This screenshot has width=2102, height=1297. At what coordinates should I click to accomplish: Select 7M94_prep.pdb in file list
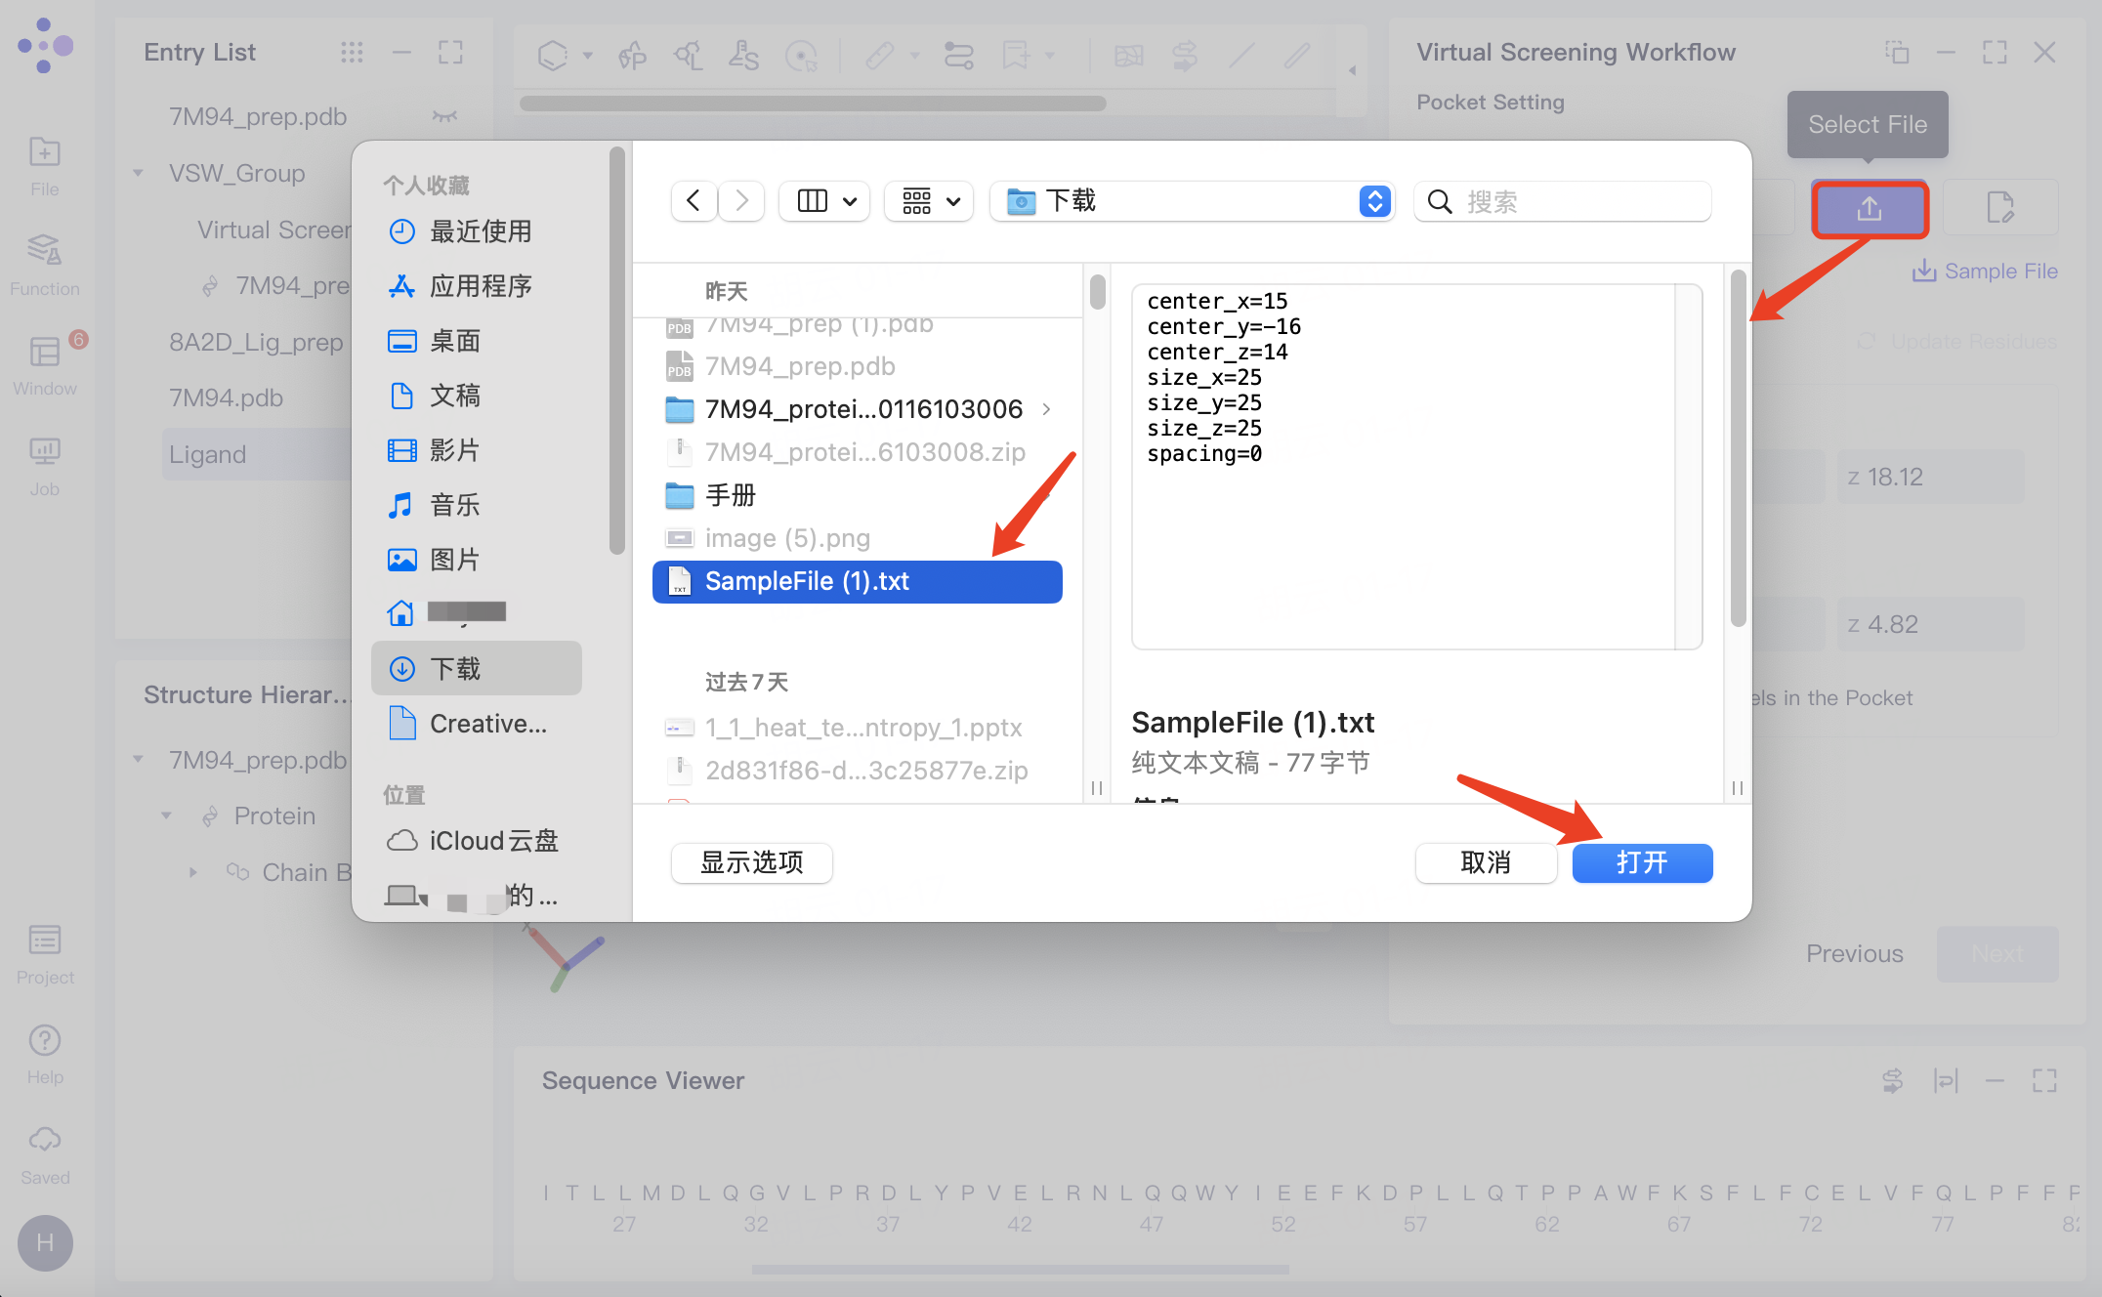(858, 366)
